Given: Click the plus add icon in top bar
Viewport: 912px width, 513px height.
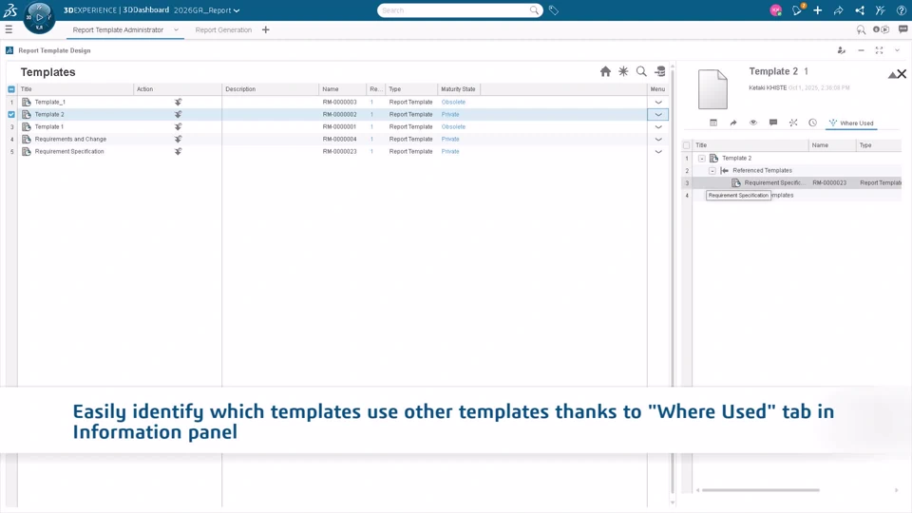Looking at the screenshot, I should tap(817, 10).
